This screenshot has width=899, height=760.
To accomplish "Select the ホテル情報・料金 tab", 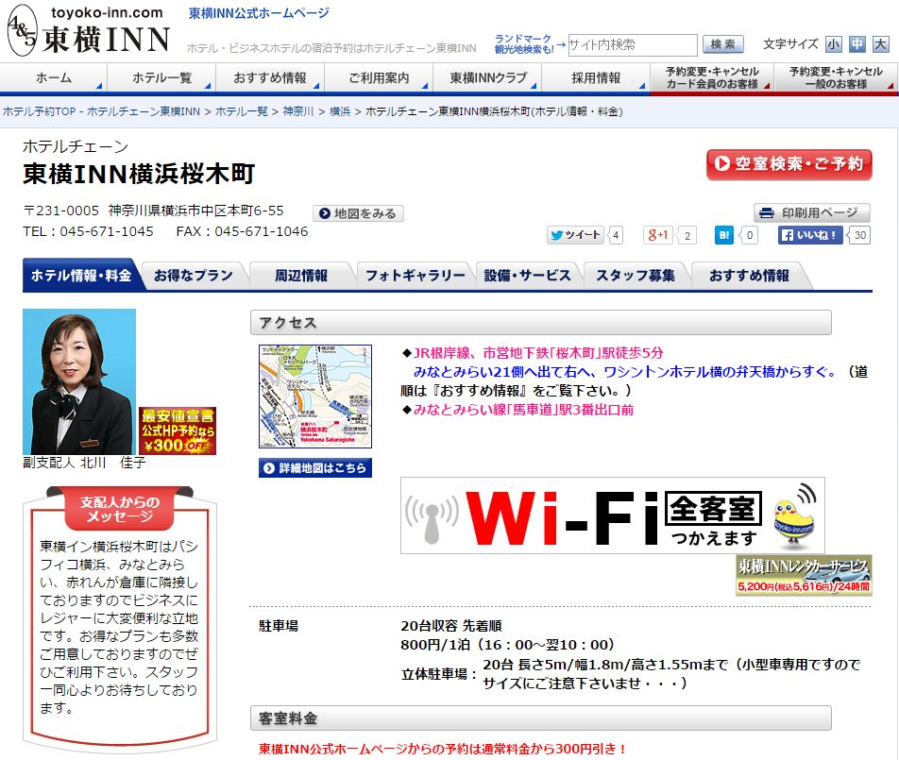I will (x=81, y=276).
